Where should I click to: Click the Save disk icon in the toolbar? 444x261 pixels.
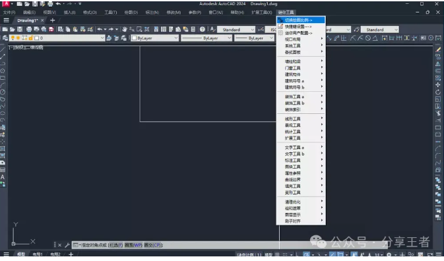20,30
